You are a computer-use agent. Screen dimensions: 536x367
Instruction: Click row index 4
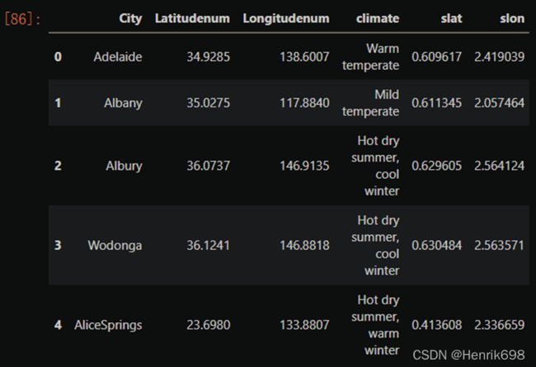58,325
